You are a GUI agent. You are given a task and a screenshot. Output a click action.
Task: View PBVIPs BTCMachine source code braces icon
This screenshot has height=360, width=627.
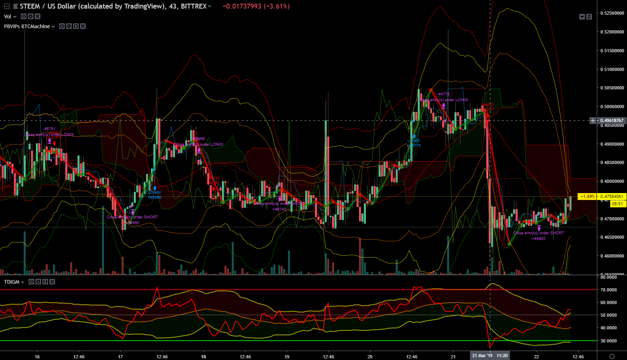pyautogui.click(x=76, y=26)
